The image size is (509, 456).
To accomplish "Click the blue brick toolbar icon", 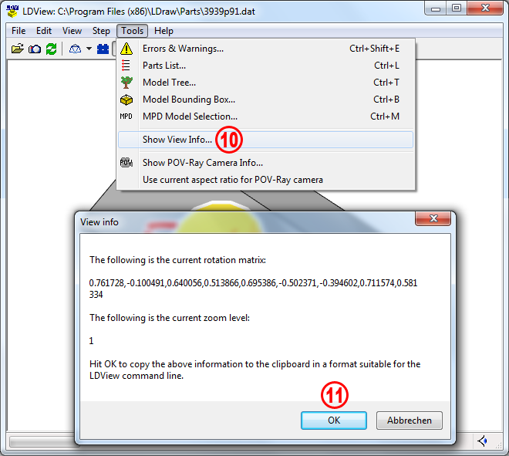I will (x=103, y=49).
